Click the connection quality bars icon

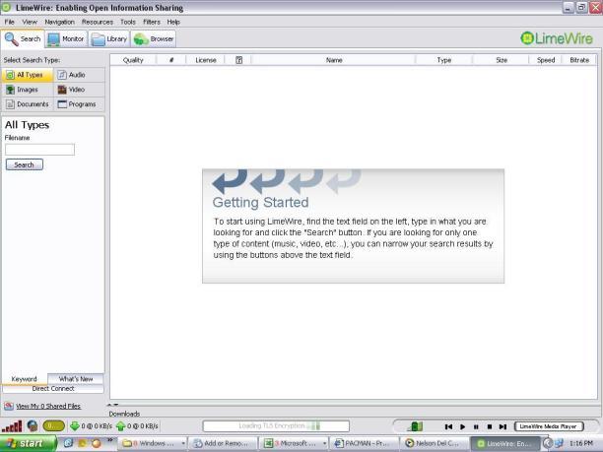pos(12,426)
